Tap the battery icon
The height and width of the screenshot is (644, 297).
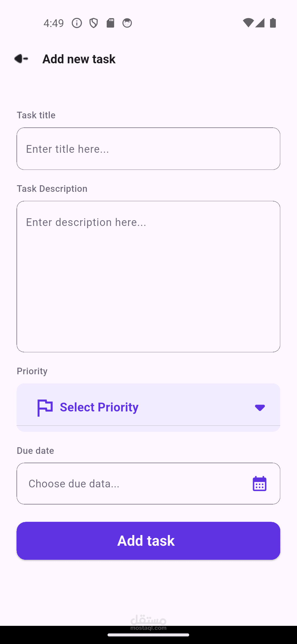273,23
